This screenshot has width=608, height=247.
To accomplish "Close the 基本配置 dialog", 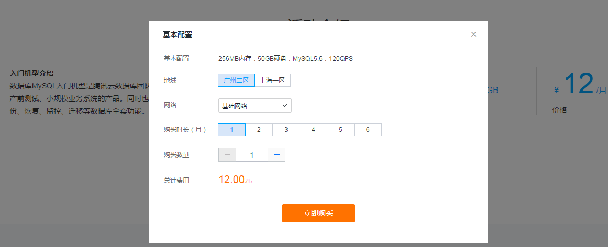I will tap(473, 35).
